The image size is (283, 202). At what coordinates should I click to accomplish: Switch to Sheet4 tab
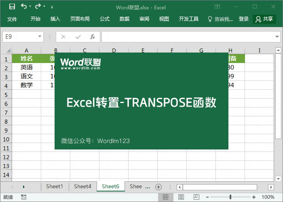pos(82,187)
